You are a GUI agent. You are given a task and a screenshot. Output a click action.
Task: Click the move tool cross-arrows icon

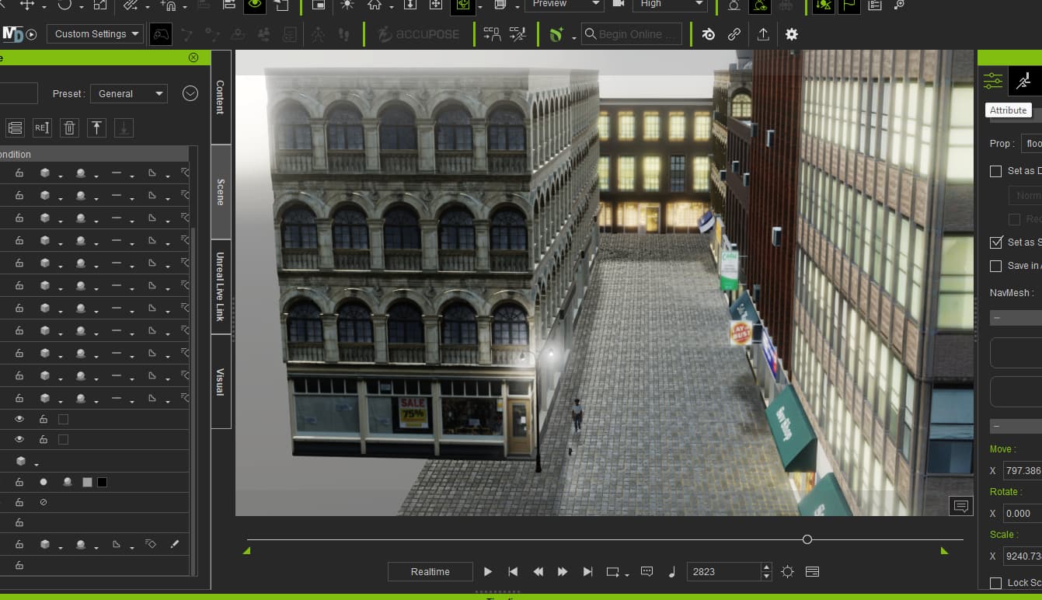tap(28, 5)
